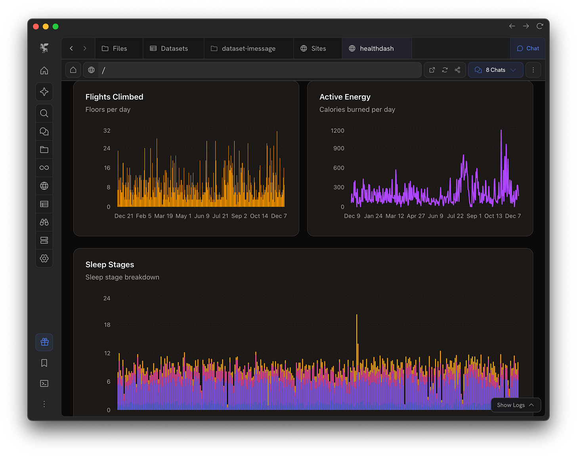Open the vertical three-dot options menu
577x457 pixels.
[x=533, y=70]
